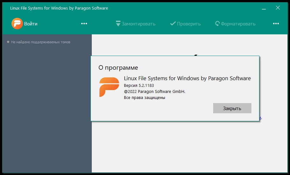Click the Paragon logo in About dialog
The width and height of the screenshot is (290, 175).
pyautogui.click(x=109, y=87)
